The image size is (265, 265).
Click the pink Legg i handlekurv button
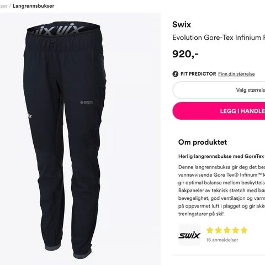click(219, 111)
